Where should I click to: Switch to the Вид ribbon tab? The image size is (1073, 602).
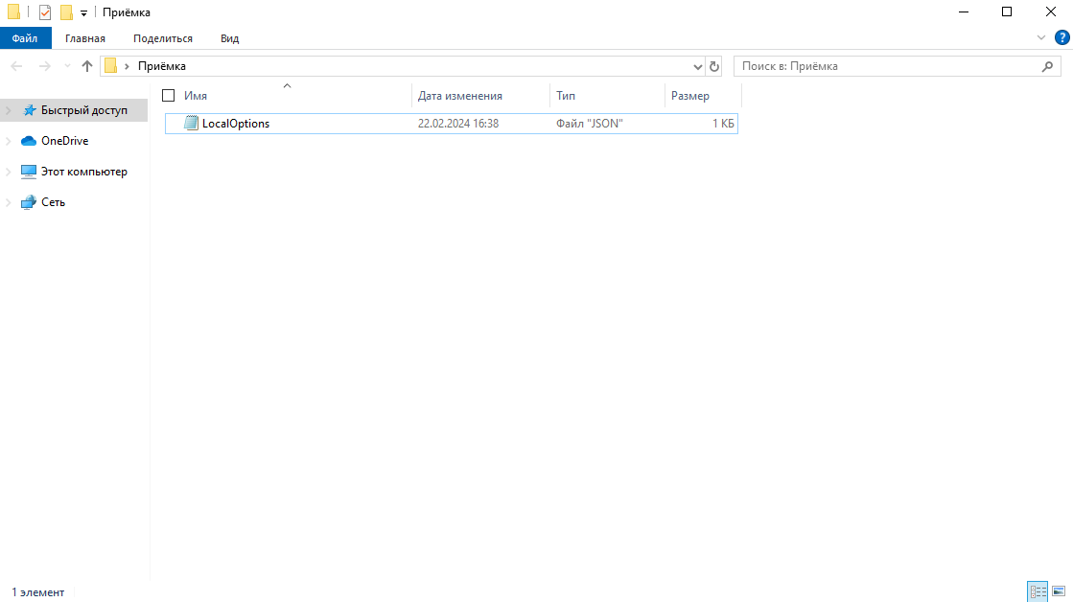[229, 38]
